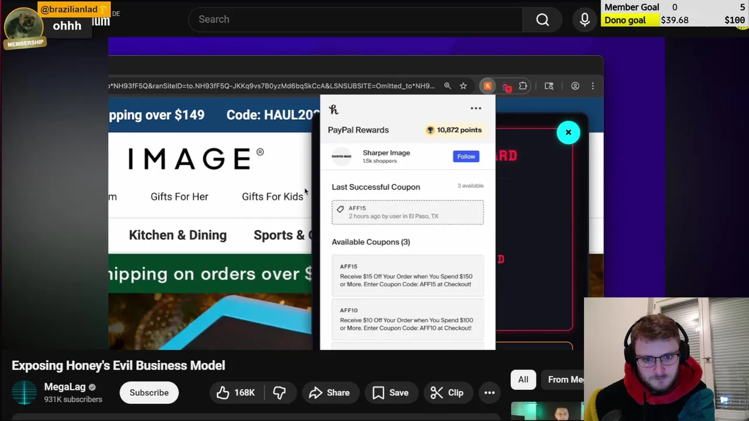
Task: Choose the AFF15 $15 off coupon
Action: tap(408, 275)
